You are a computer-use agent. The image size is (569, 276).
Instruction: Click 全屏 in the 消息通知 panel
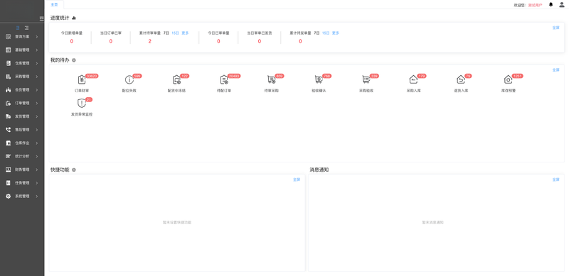(x=556, y=180)
